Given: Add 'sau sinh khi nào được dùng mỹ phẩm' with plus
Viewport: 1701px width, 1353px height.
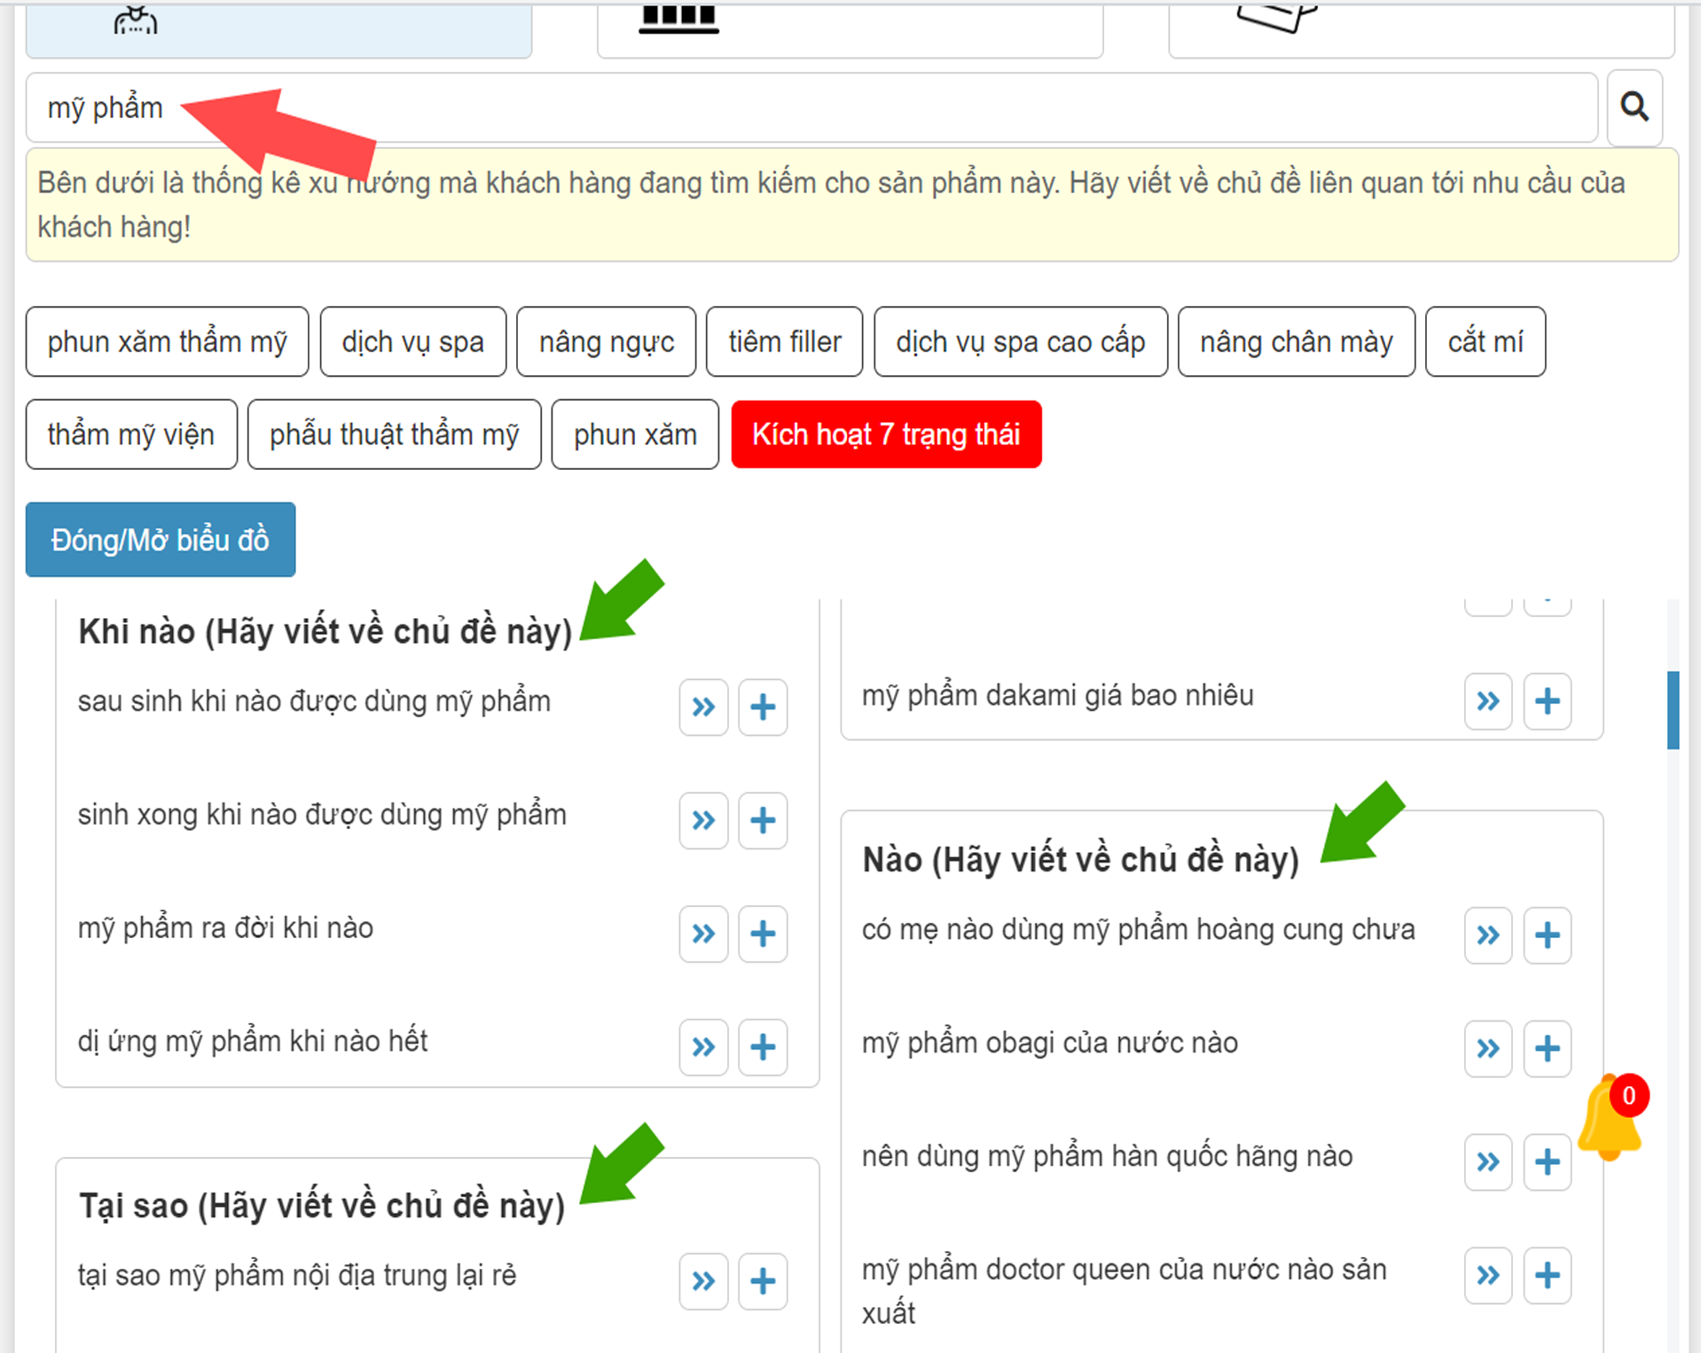Looking at the screenshot, I should click(763, 708).
